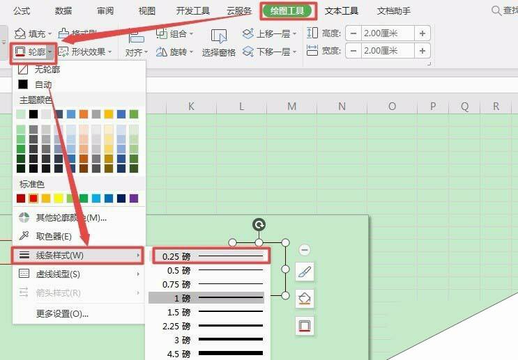The height and width of the screenshot is (360, 518).
Task: Click the floating brush style button
Action: (305, 272)
